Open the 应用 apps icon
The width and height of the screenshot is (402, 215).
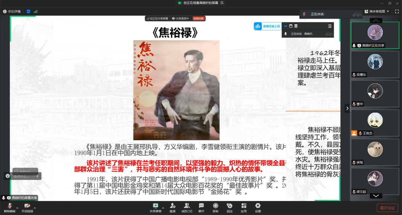tap(244, 206)
